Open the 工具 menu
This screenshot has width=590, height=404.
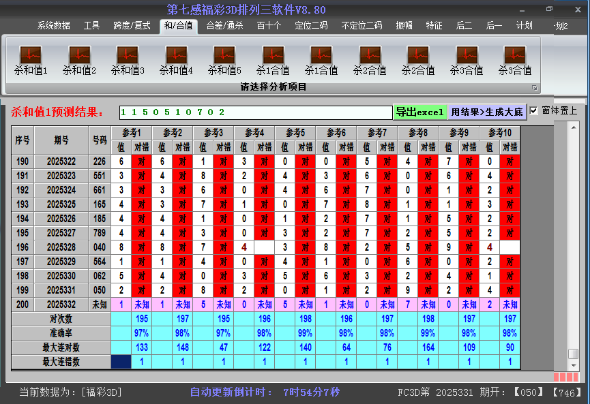click(92, 26)
